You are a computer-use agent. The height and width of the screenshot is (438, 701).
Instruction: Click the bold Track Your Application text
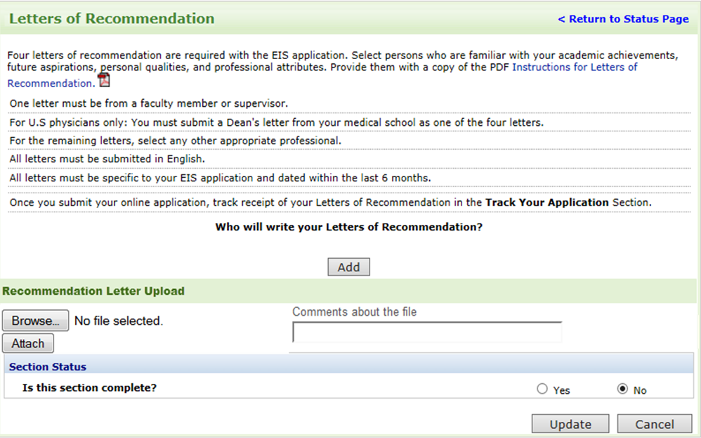pos(546,202)
